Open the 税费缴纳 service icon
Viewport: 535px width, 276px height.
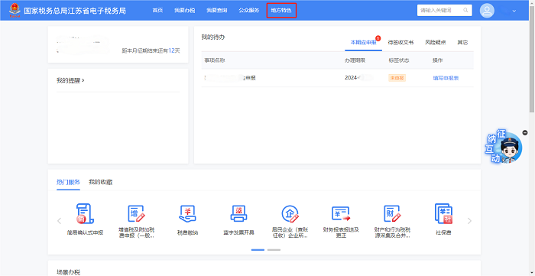coord(187,214)
